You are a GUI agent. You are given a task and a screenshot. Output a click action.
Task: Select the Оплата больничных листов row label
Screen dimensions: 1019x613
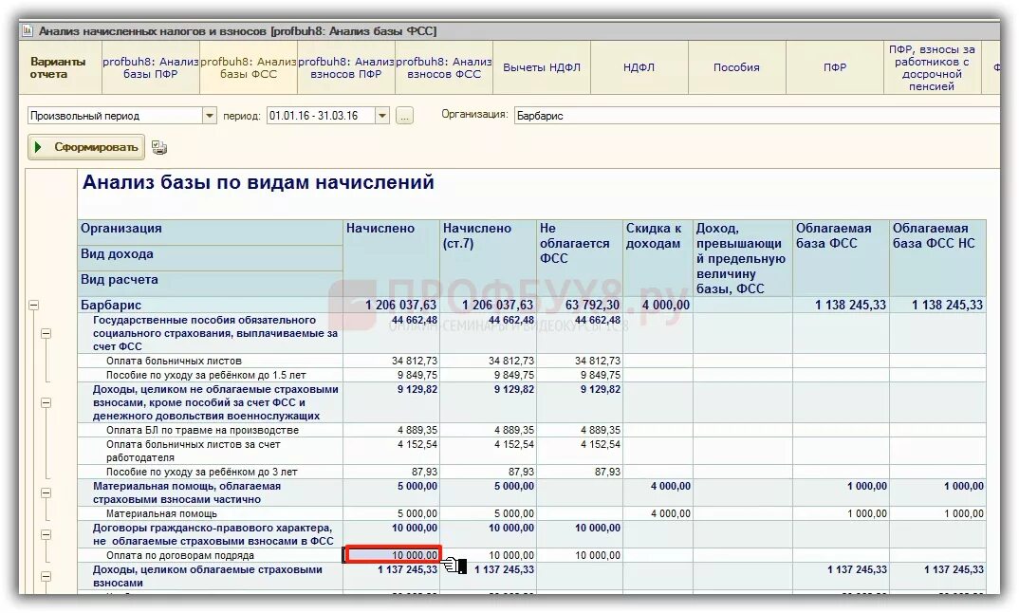click(174, 361)
